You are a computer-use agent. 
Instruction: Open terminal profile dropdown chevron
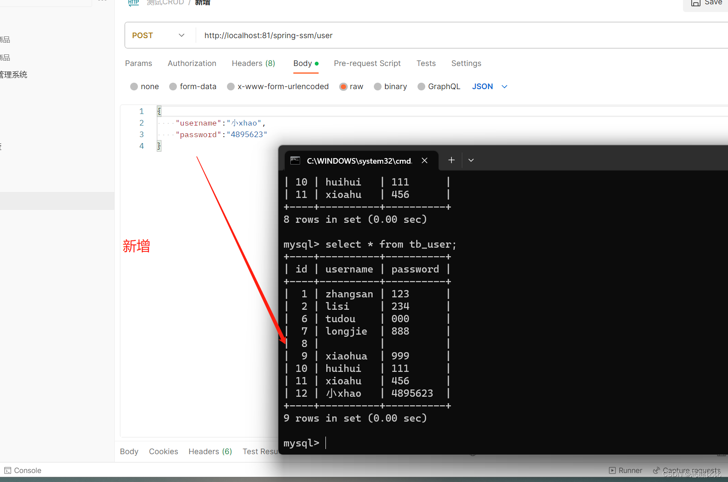tap(471, 160)
